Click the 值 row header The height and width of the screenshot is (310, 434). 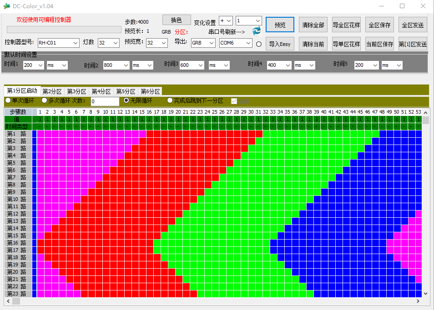click(18, 119)
